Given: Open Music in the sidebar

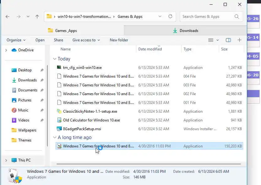Looking at the screenshot, I should point(20,110).
